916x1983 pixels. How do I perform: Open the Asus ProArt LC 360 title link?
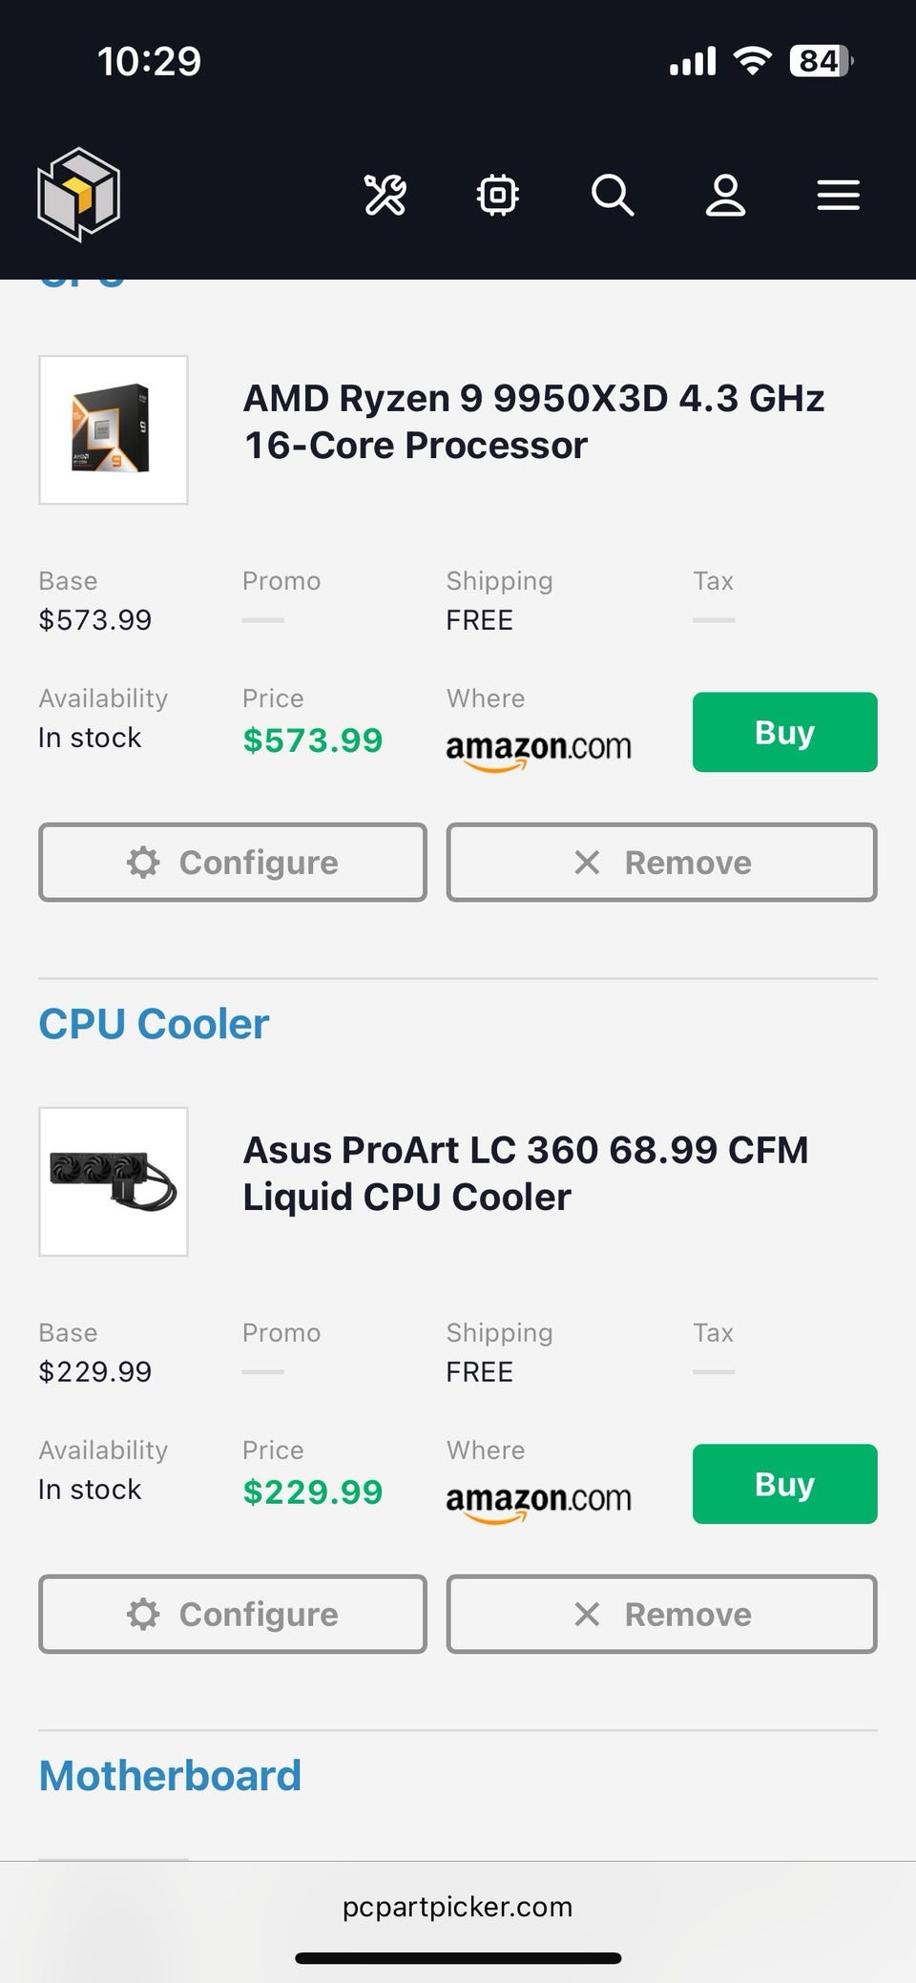pos(525,1173)
